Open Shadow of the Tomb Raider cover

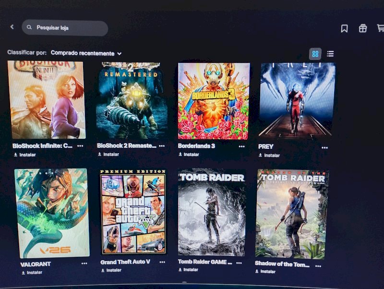292,214
